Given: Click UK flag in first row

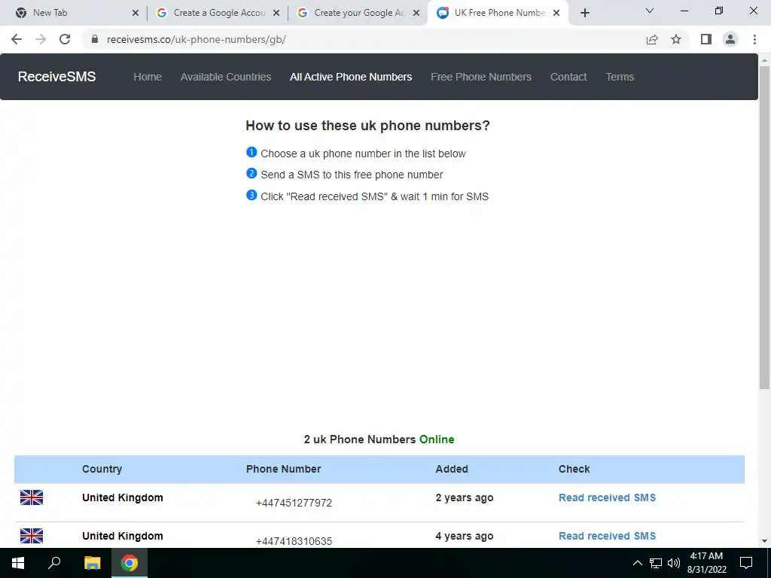Looking at the screenshot, I should 32,497.
